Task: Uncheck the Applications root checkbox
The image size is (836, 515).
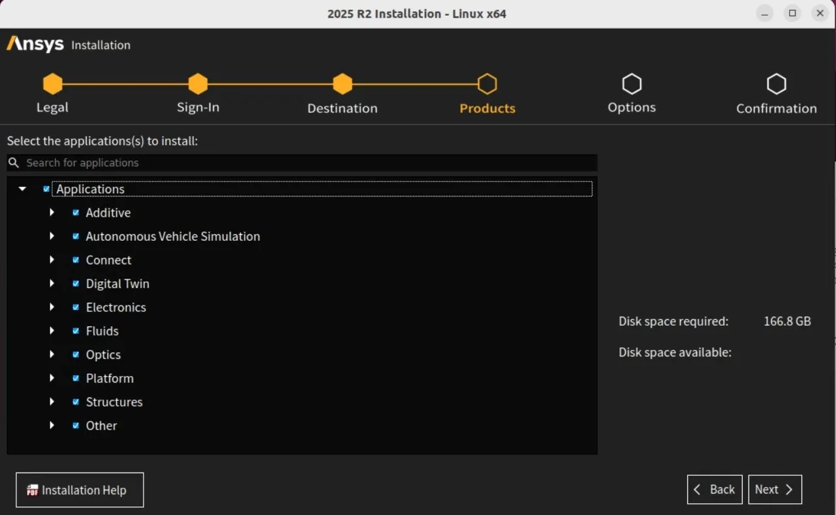Action: click(46, 189)
